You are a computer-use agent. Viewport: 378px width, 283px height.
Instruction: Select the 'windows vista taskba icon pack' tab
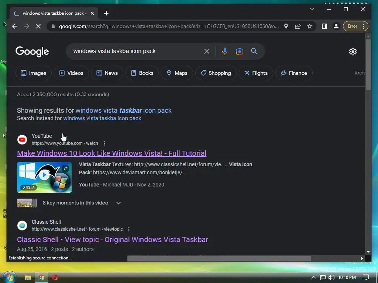pyautogui.click(x=54, y=13)
